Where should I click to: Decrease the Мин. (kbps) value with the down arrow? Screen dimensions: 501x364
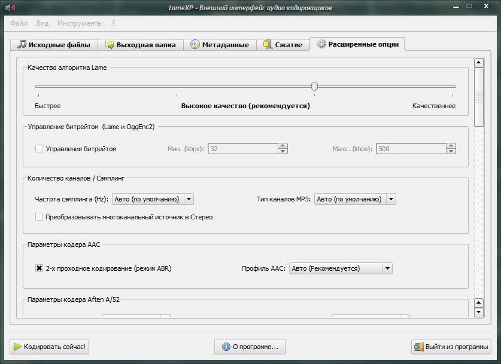pyautogui.click(x=283, y=151)
